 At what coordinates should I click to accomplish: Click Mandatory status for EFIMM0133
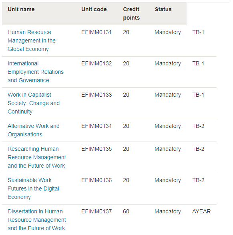point(168,95)
